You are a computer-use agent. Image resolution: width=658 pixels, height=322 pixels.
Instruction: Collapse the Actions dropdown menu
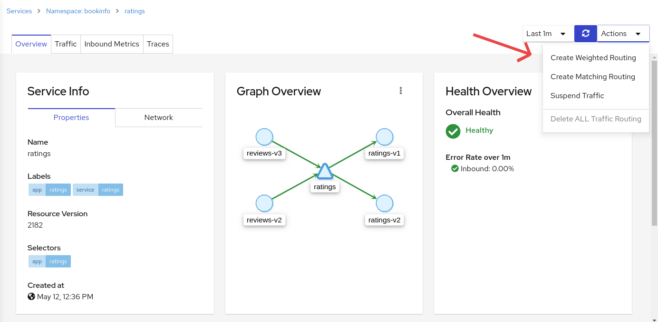(x=623, y=34)
